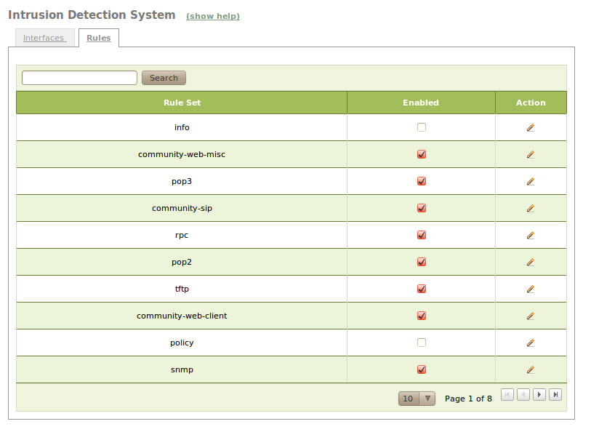
Task: Disable the pop2 rule set checkbox
Action: (x=422, y=262)
